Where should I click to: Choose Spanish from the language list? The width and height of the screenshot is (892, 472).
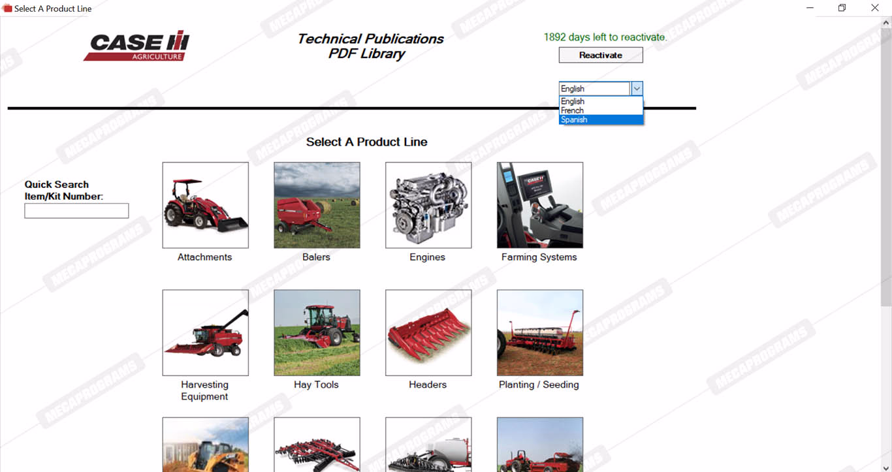(x=574, y=119)
